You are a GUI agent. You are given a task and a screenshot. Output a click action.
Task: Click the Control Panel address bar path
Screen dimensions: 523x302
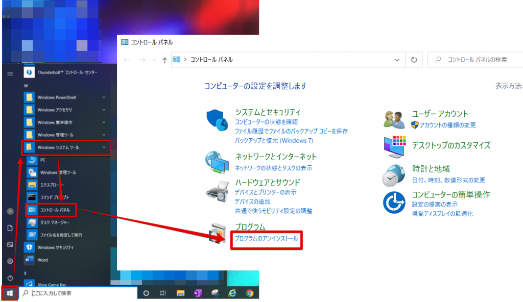click(x=211, y=60)
